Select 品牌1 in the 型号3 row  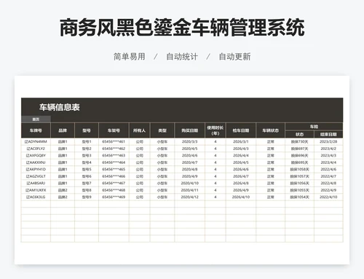[x=63, y=155]
